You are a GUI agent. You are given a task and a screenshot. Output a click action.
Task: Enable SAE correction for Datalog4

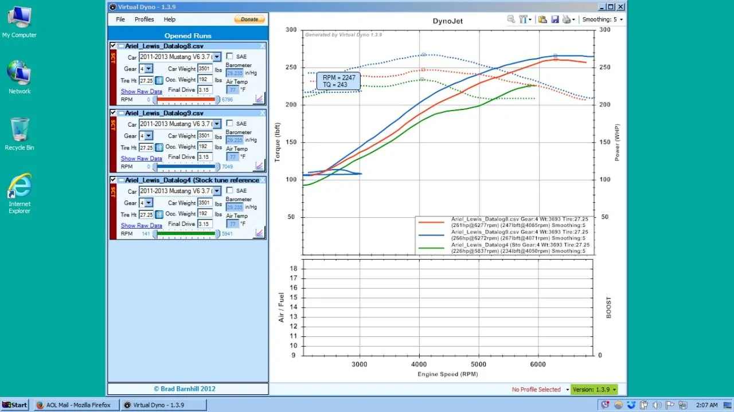(229, 190)
